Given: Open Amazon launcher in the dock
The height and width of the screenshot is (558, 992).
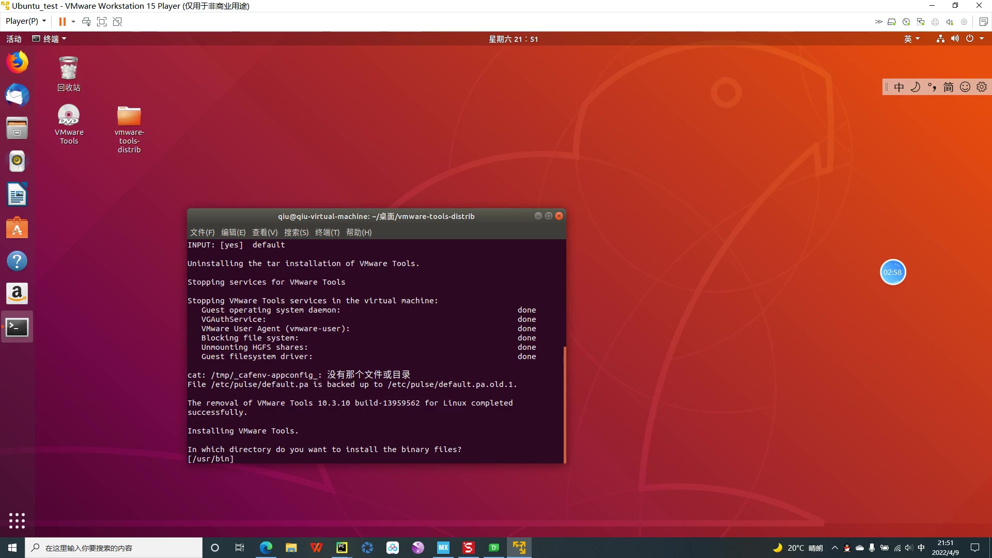Looking at the screenshot, I should 17,294.
